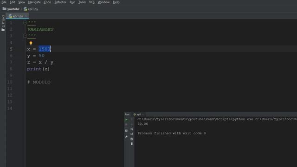The height and width of the screenshot is (167, 297).
Task: Clear console with trash icon
Action: (x=132, y=144)
